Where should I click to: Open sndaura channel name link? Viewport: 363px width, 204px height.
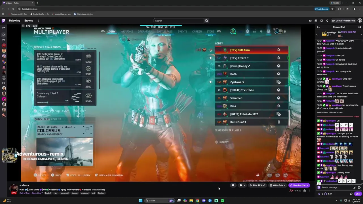[x=24, y=185]
